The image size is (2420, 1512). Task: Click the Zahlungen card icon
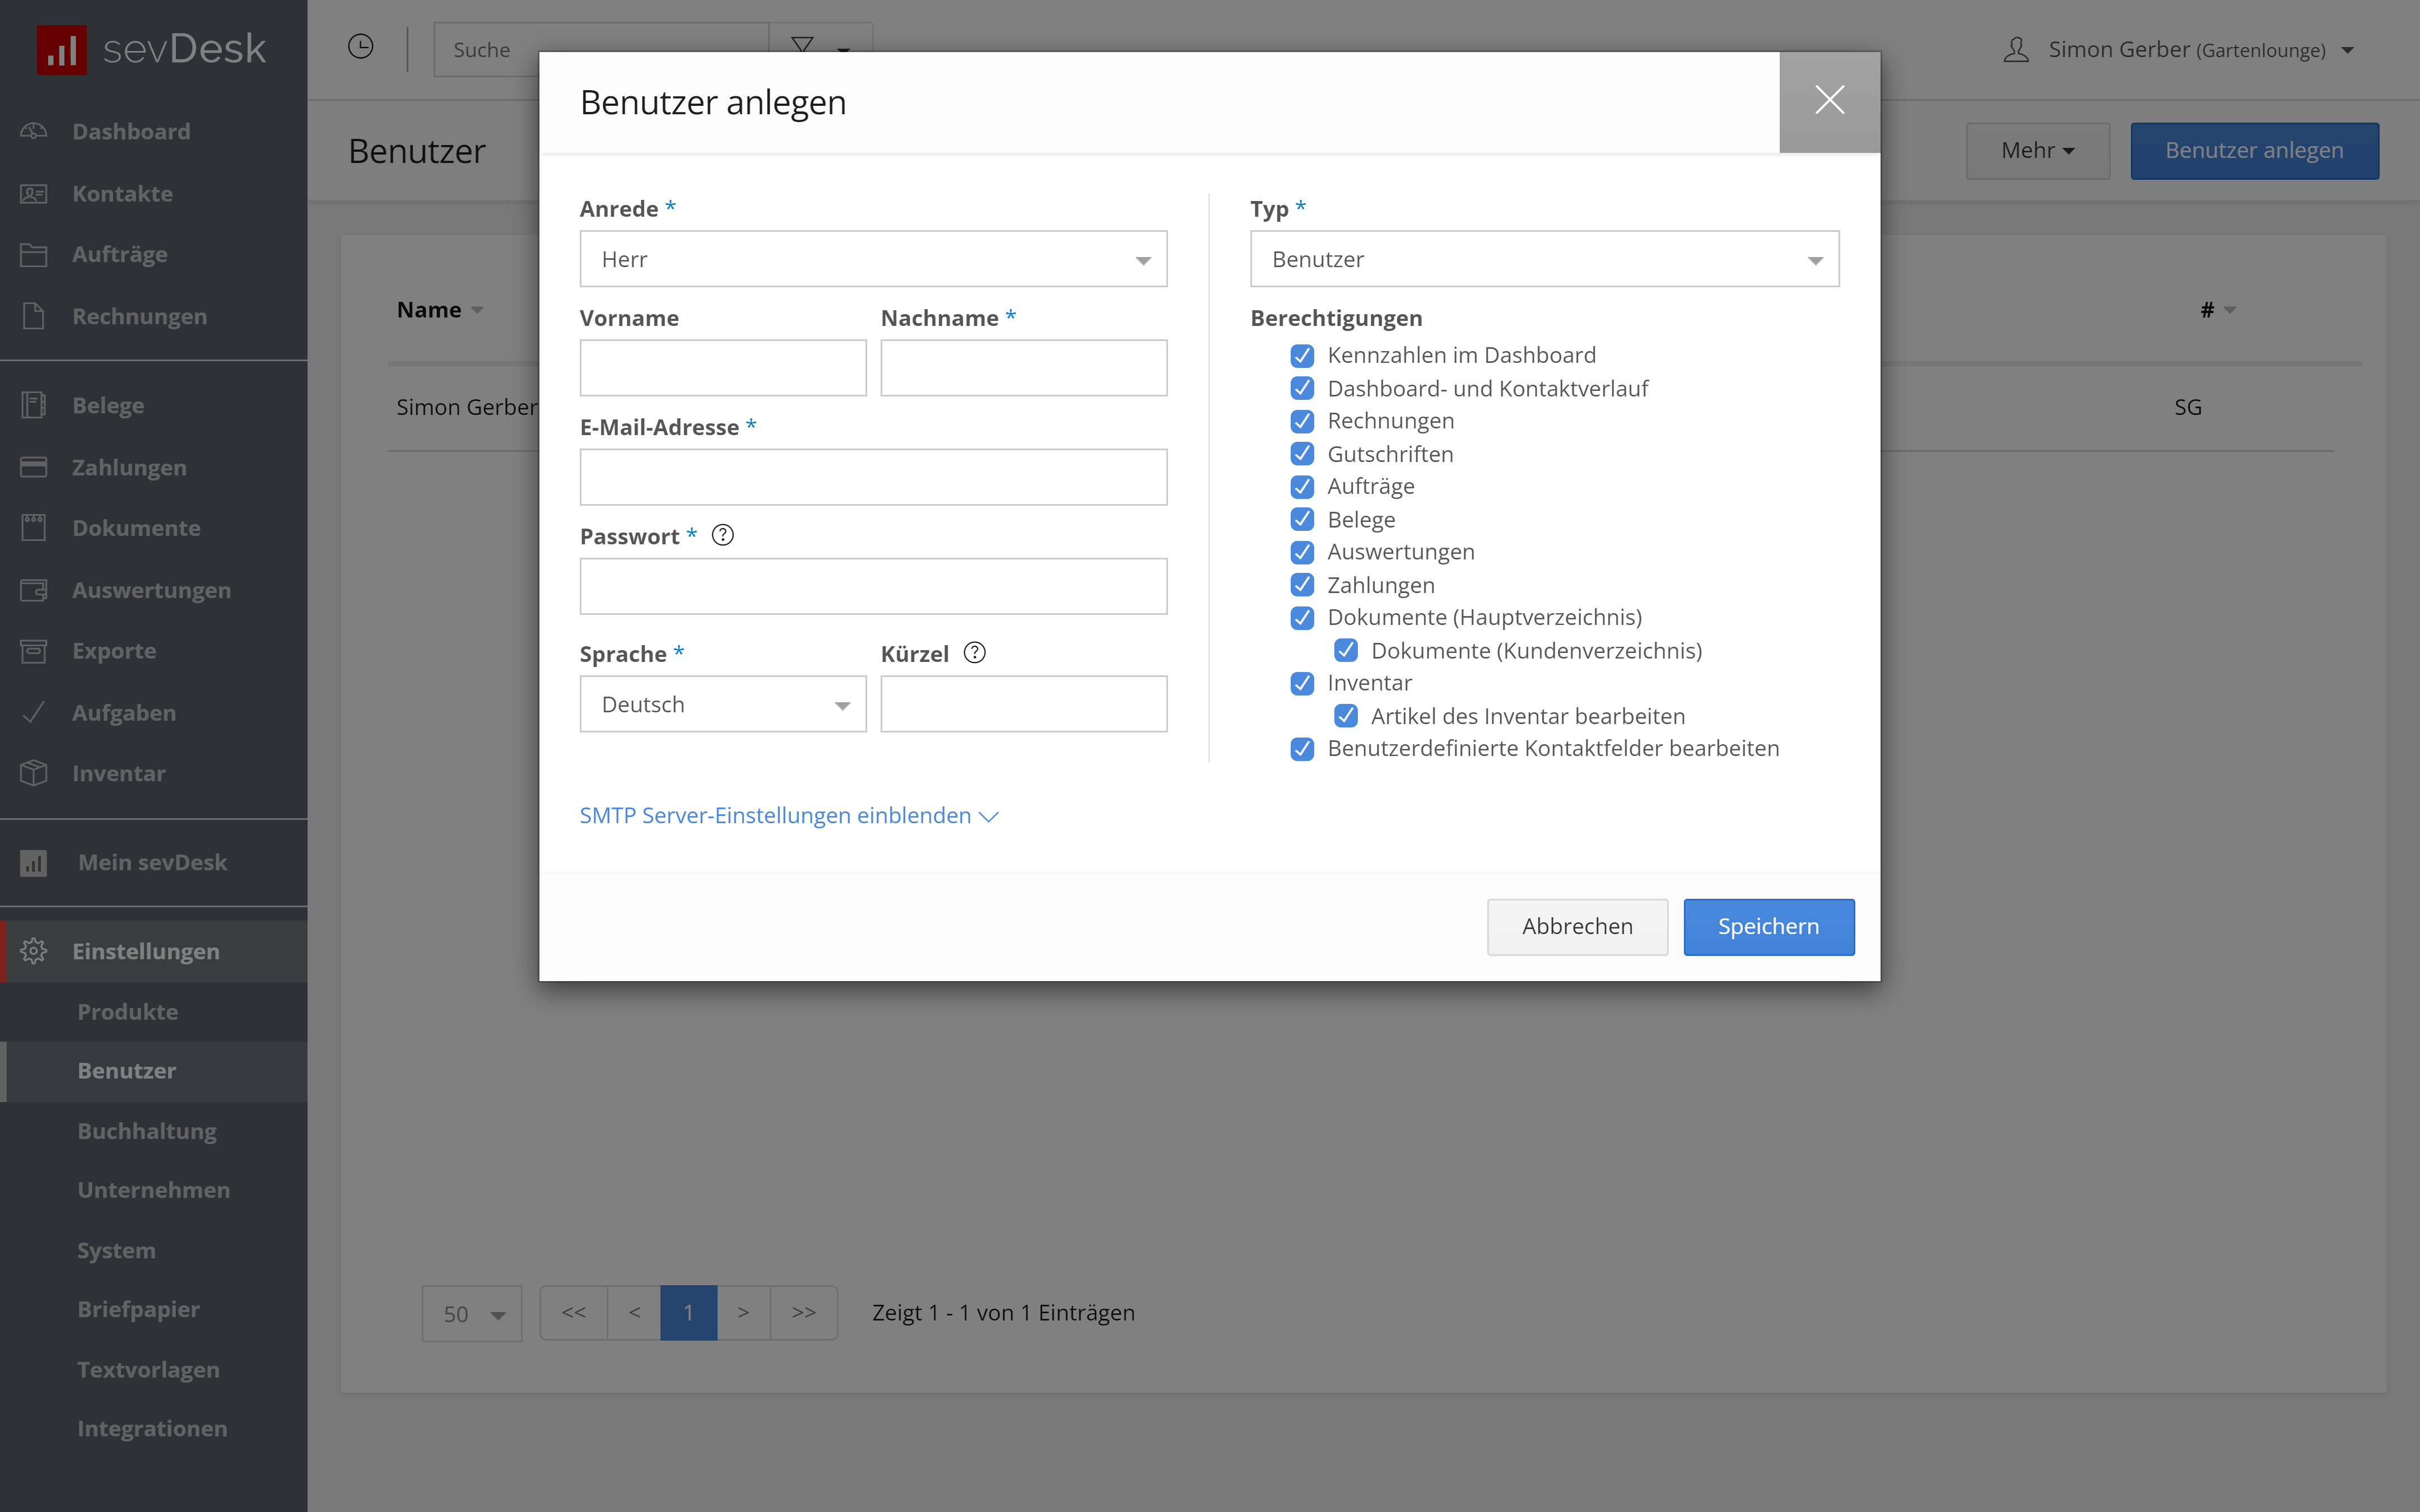[34, 467]
